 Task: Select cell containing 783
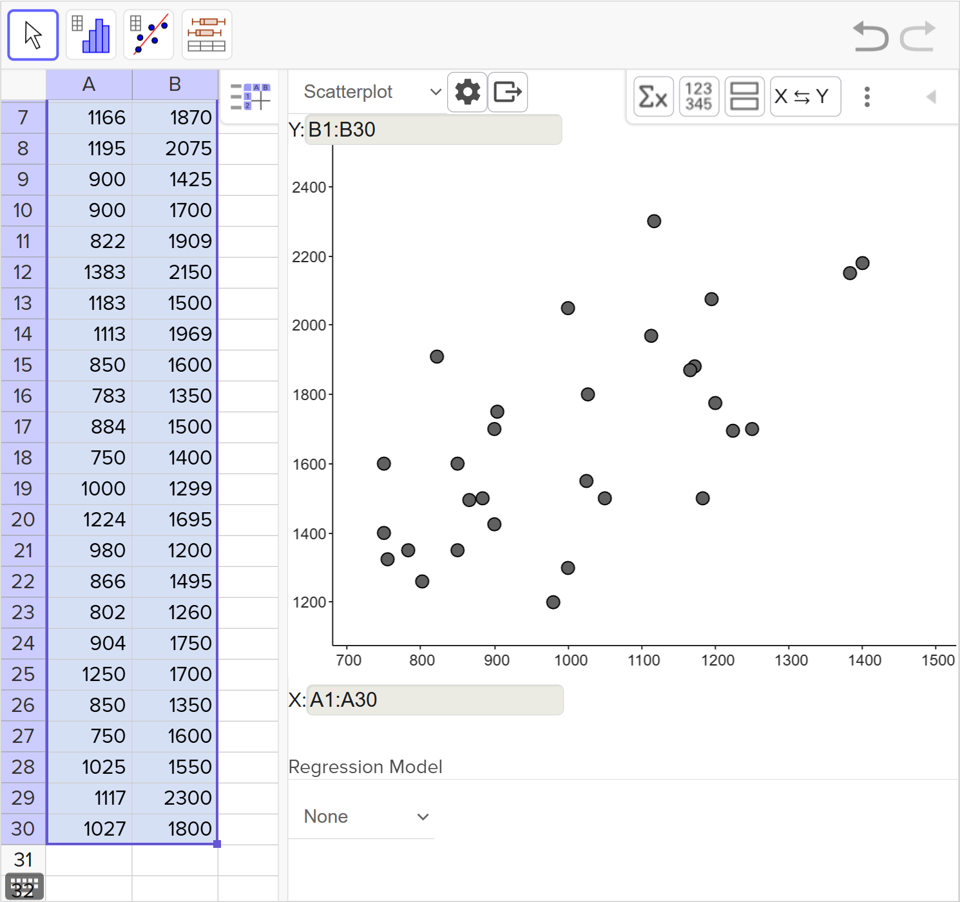(89, 396)
